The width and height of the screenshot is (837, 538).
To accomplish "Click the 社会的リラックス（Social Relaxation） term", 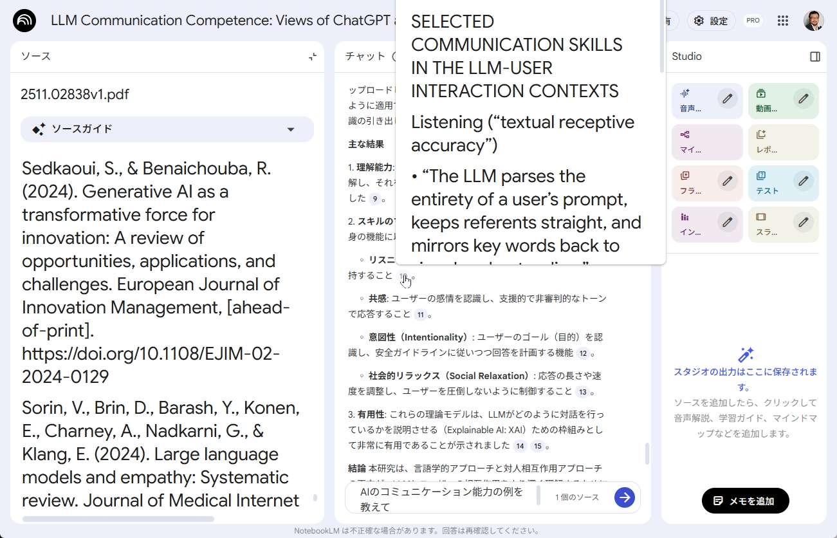I will click(448, 376).
